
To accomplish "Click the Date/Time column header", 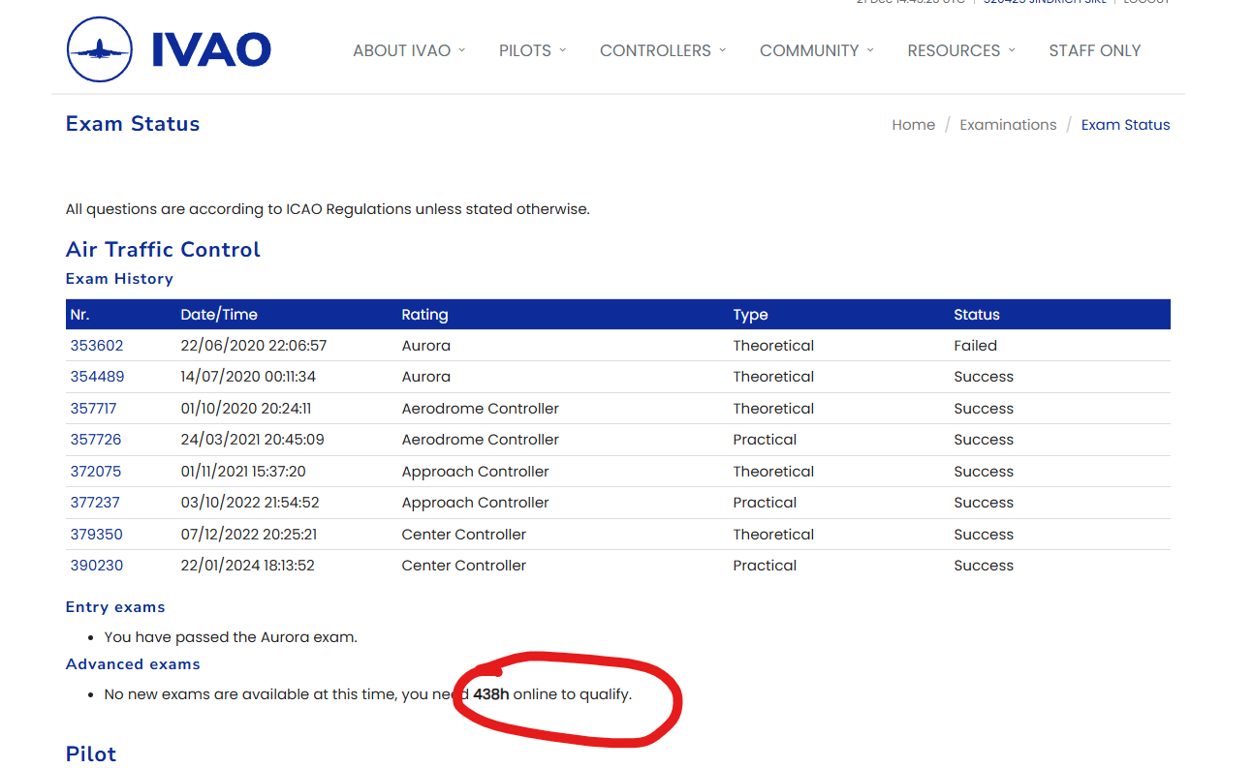I will tap(219, 315).
